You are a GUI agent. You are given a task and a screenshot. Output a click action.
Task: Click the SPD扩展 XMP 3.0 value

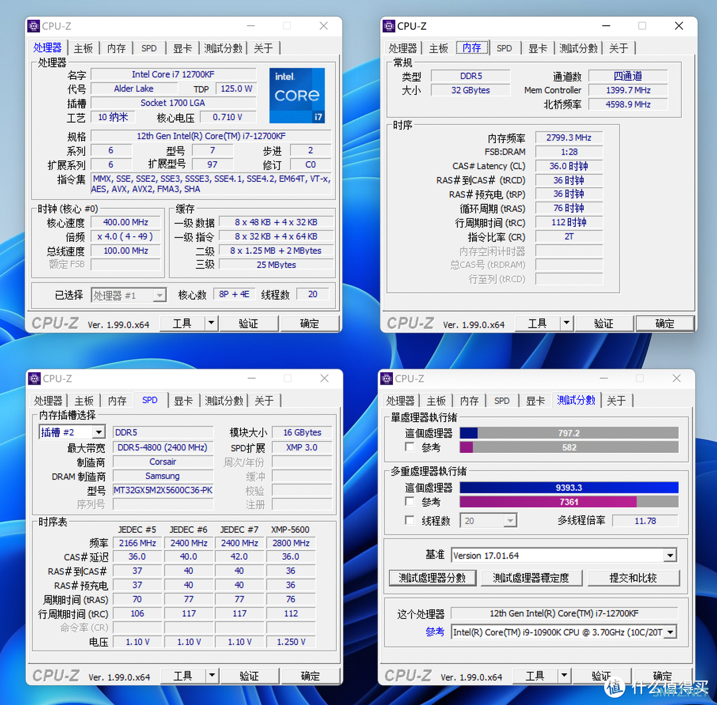(x=302, y=447)
